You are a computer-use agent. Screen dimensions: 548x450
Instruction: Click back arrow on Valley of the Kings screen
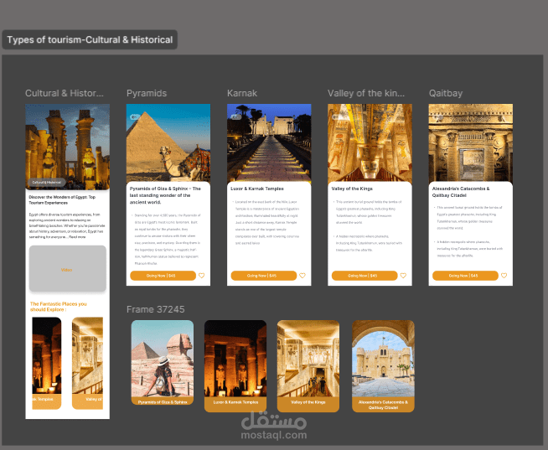point(336,116)
